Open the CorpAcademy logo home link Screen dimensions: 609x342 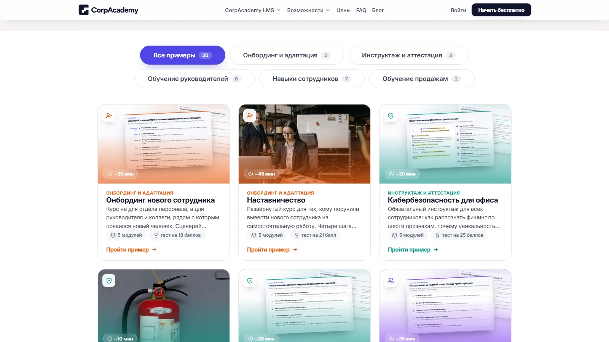108,10
